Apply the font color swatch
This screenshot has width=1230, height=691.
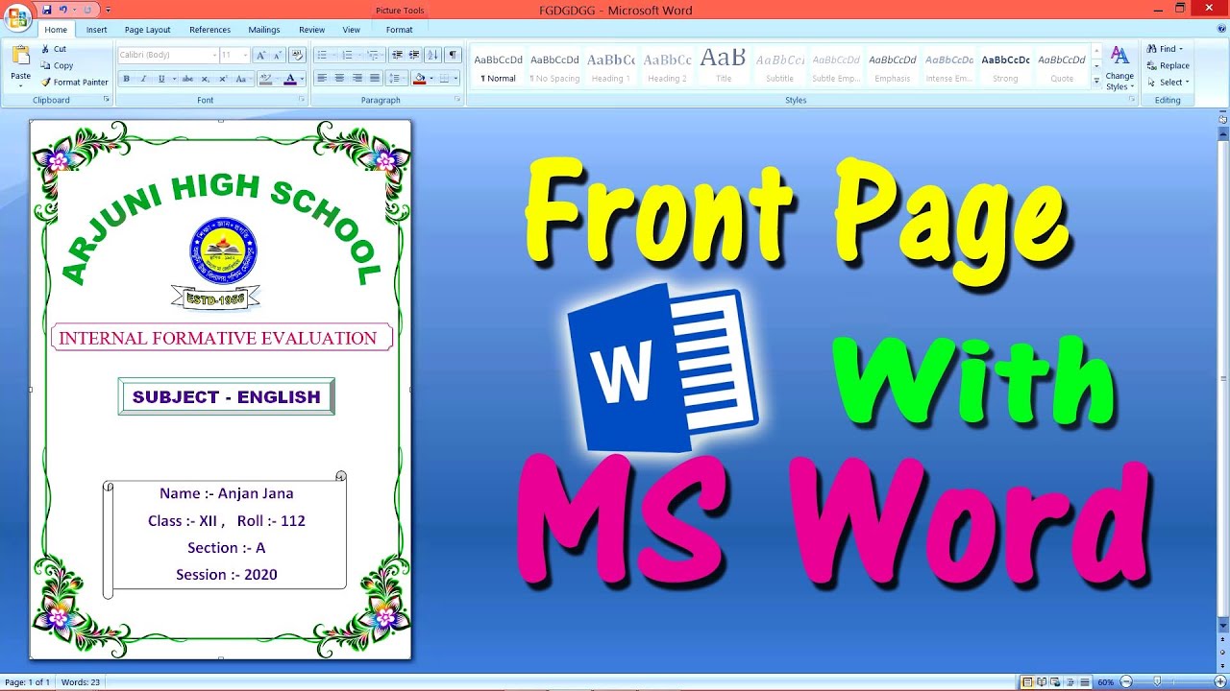[291, 79]
